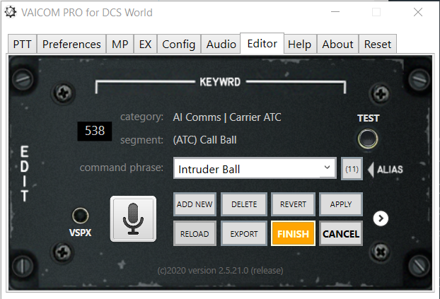Click the orange FINISH button
Viewport: 440px width, 299px height.
coord(293,233)
